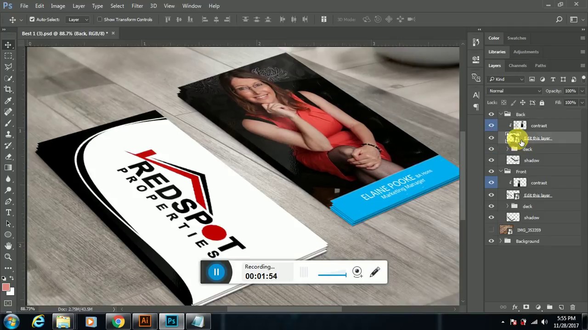This screenshot has width=588, height=330.
Task: Create a new layer from Layers panel
Action: pyautogui.click(x=561, y=307)
